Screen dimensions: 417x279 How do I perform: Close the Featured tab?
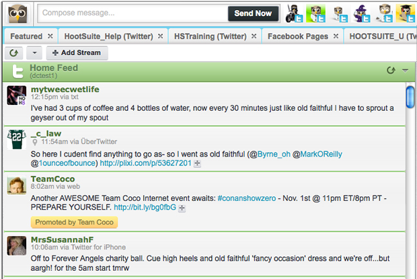[50, 36]
